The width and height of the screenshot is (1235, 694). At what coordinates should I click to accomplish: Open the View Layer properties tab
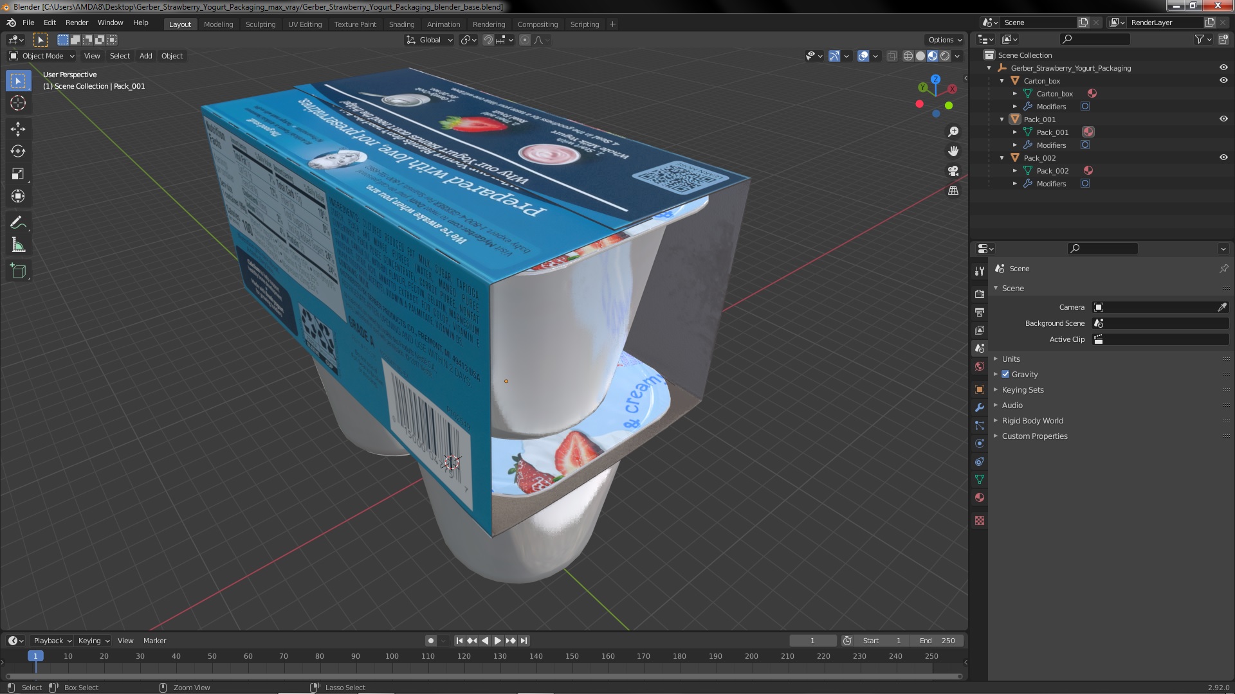point(980,330)
